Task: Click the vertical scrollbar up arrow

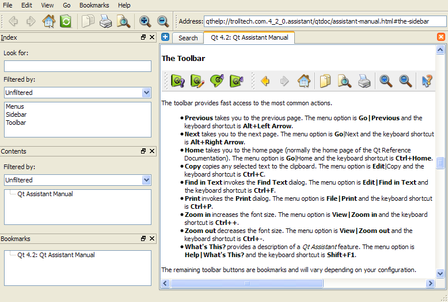Action: (x=440, y=49)
